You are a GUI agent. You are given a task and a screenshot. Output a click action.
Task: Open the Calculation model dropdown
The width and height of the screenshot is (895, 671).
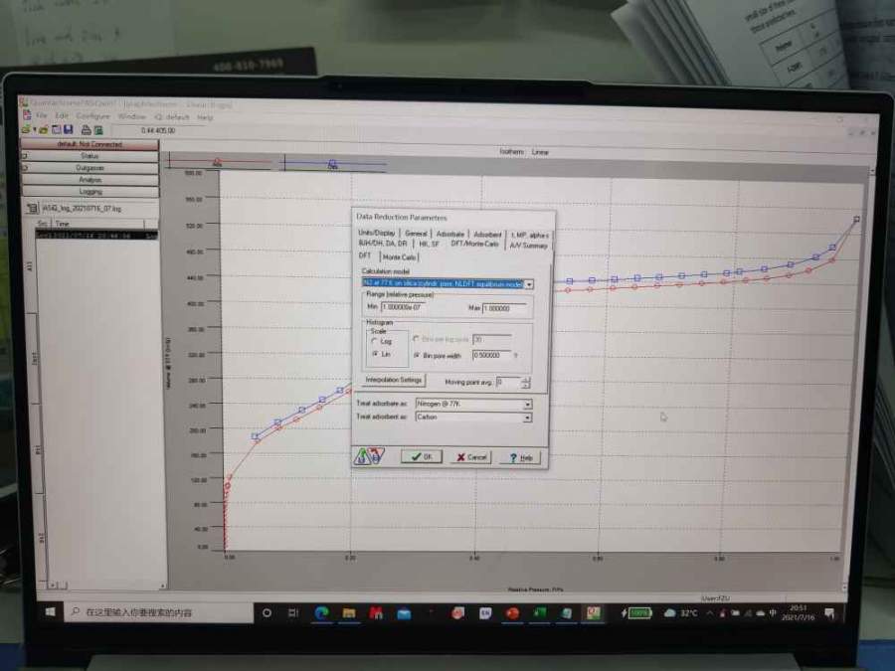529,284
